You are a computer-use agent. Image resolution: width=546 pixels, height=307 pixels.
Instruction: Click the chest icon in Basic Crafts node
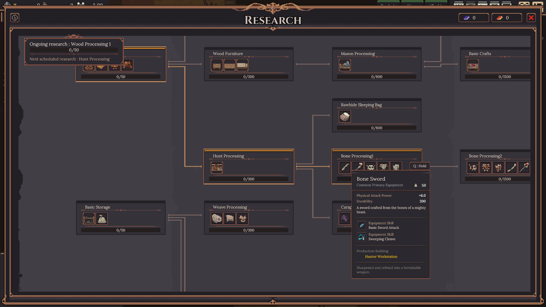pos(473,65)
